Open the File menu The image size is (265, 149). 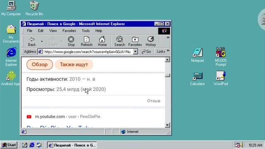click(29, 31)
